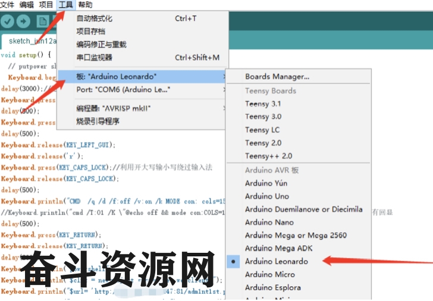
Task: Open 串口监视器 from the menu
Action: click(x=143, y=58)
